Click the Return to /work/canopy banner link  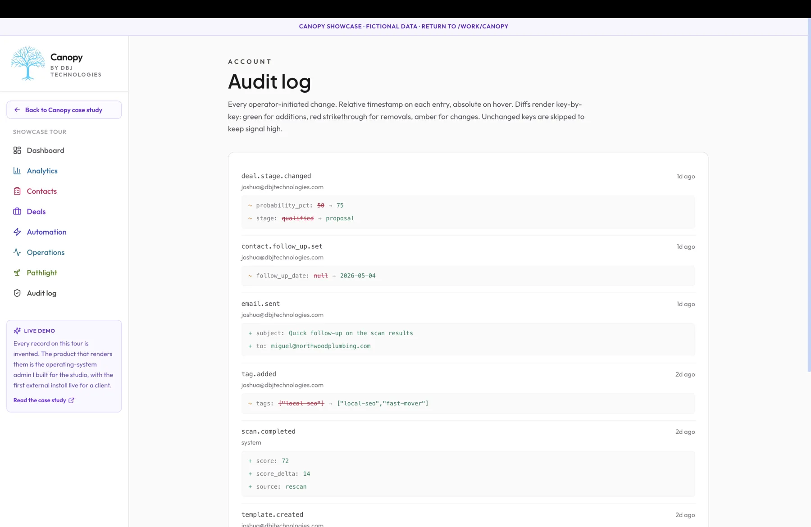click(465, 27)
